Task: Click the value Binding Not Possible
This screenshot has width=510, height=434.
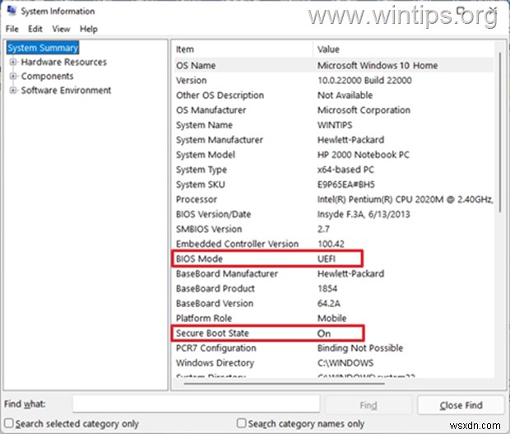Action: (360, 348)
